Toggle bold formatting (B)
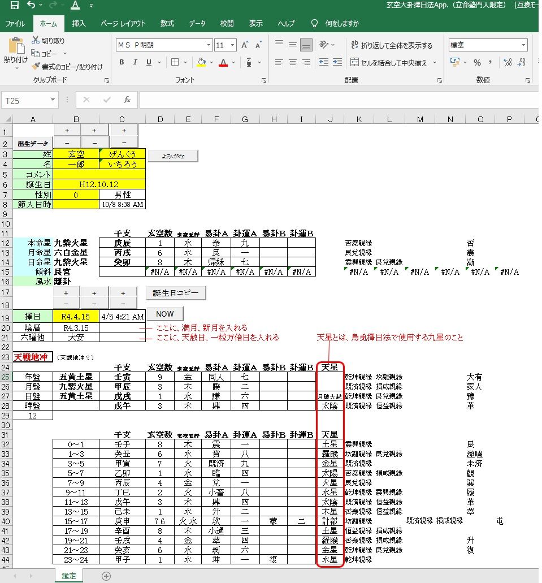Screen dimensions: 542x583 pyautogui.click(x=122, y=62)
